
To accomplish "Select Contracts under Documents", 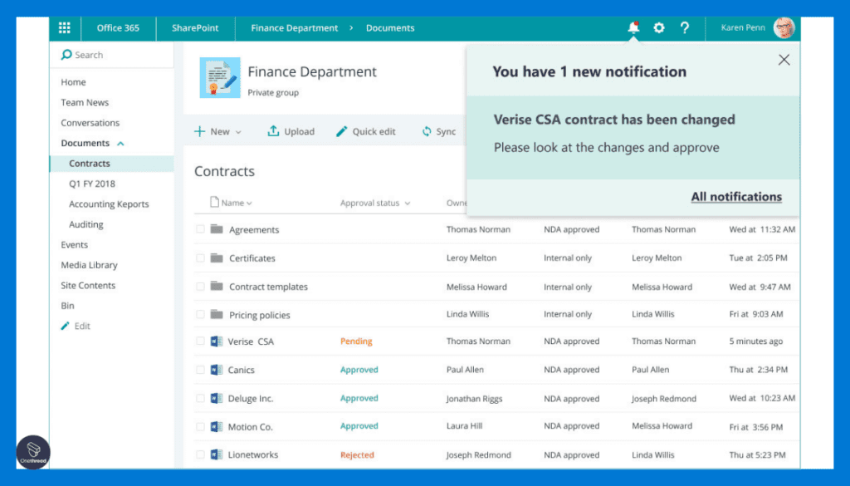I will 112,164.
